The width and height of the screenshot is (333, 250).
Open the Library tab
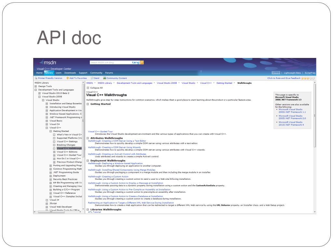[49, 73]
